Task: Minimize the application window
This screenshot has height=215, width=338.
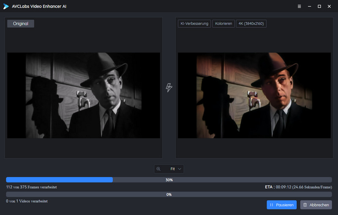Action: pos(309,6)
